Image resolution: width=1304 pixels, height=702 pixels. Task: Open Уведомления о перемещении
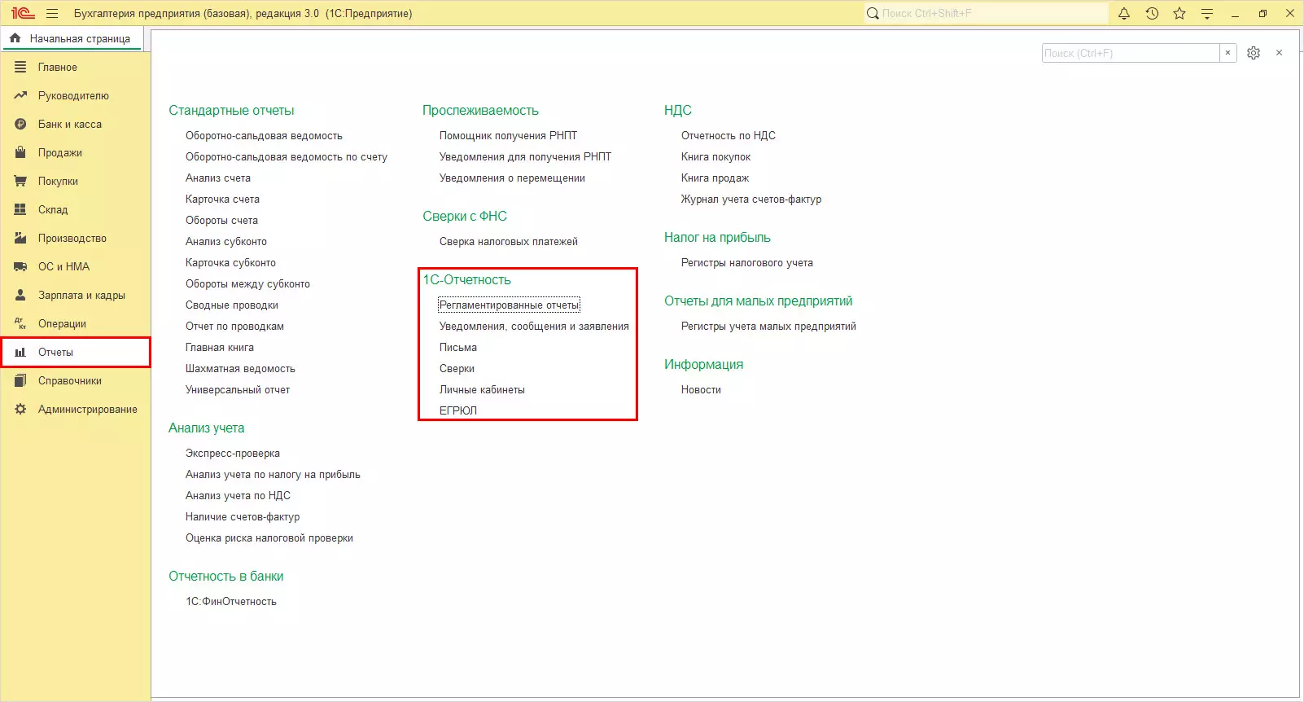coord(512,178)
